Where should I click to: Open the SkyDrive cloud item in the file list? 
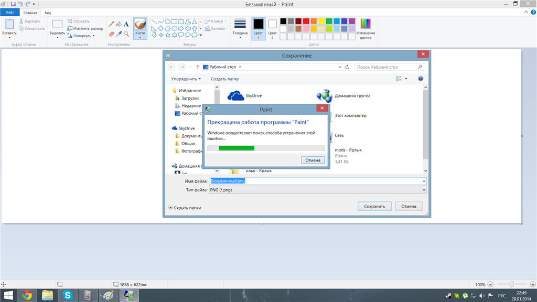click(x=244, y=96)
